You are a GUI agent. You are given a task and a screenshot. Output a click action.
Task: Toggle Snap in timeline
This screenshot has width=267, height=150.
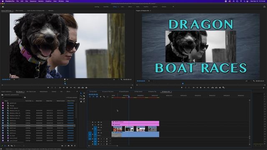[x=93, y=97]
